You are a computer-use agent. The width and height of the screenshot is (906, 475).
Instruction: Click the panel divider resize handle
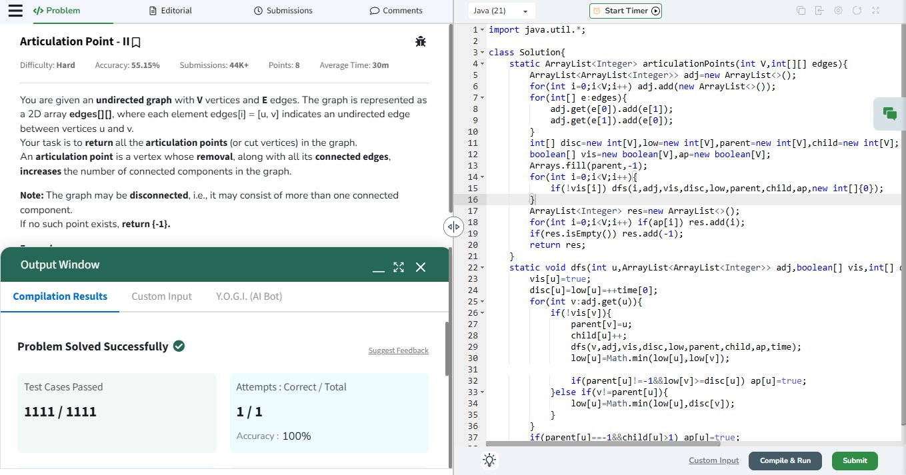click(x=453, y=227)
